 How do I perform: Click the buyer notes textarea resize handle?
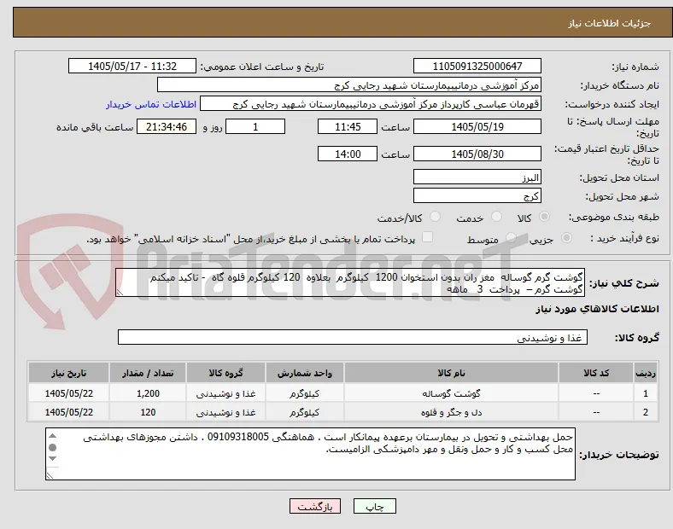point(50,475)
